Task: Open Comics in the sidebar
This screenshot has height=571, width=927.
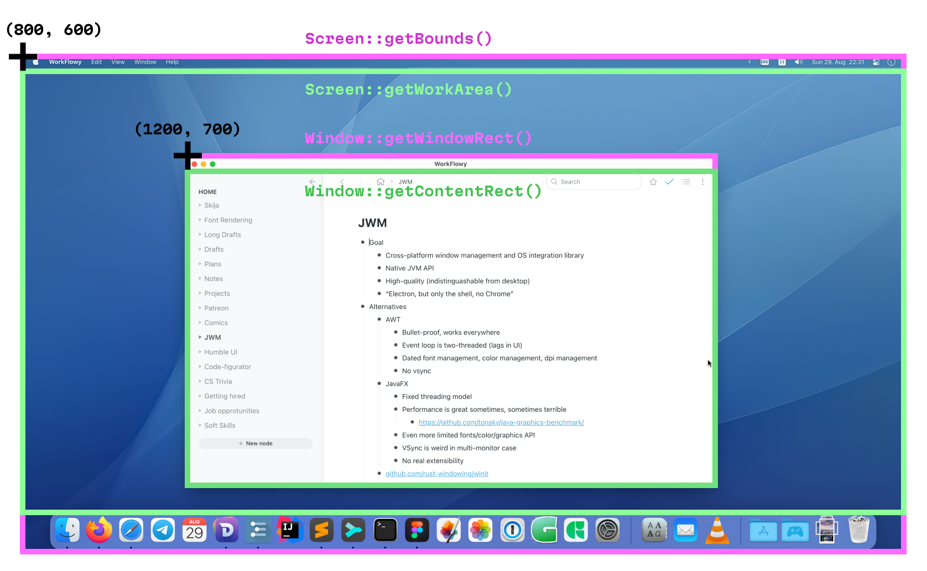Action: (x=216, y=323)
